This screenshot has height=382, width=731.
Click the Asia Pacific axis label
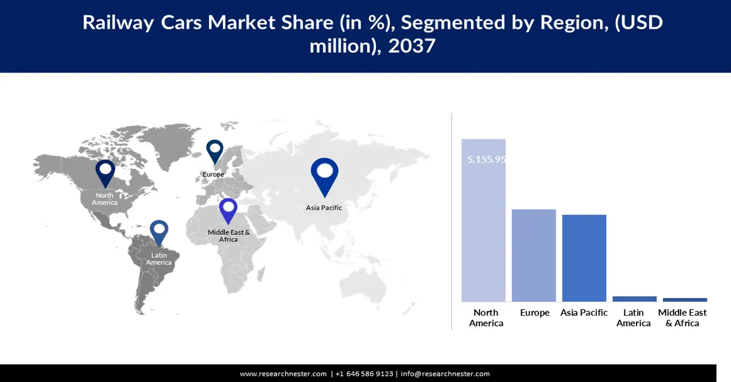[x=584, y=313]
